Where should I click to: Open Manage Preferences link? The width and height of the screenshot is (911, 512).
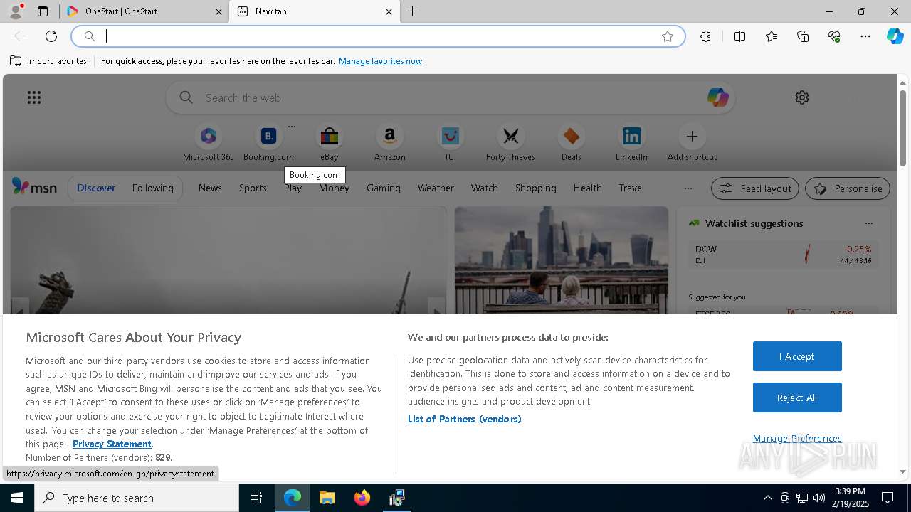797,438
